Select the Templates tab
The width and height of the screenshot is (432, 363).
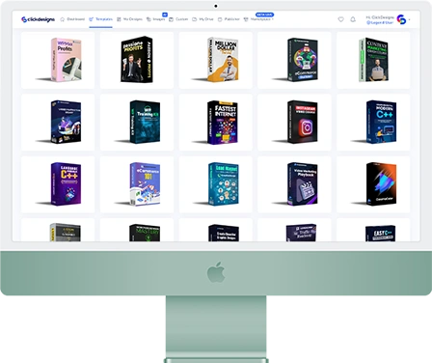(x=100, y=19)
